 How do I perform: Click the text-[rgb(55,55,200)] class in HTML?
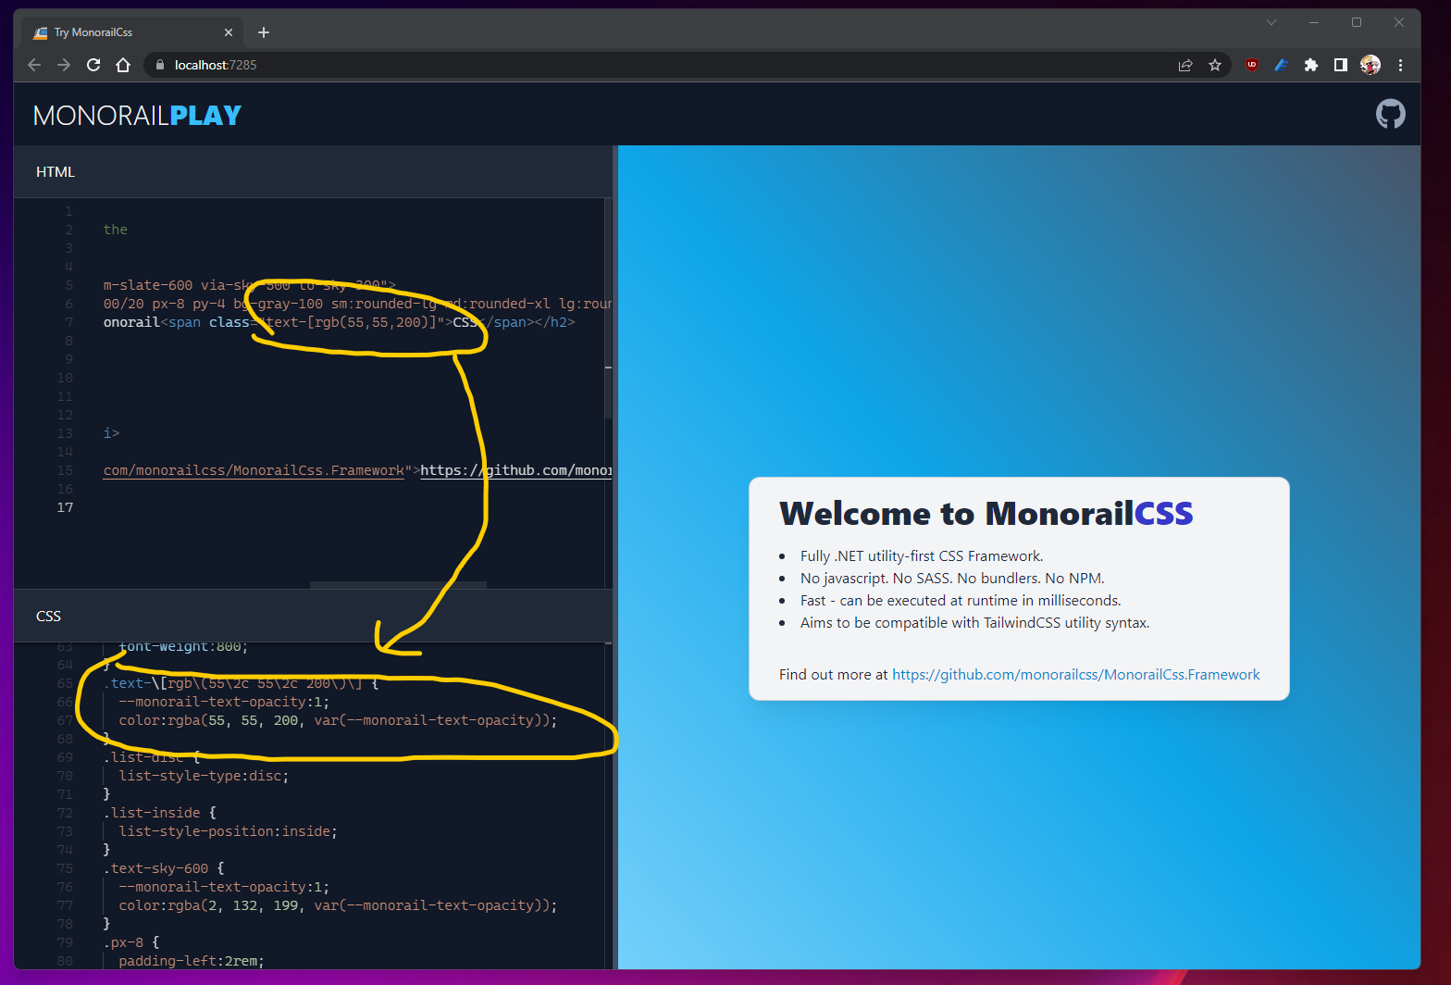[x=352, y=322]
